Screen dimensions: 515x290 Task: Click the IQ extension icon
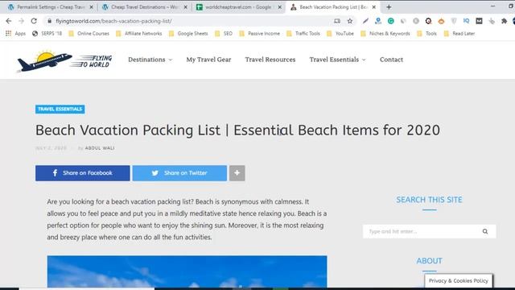[x=466, y=21]
